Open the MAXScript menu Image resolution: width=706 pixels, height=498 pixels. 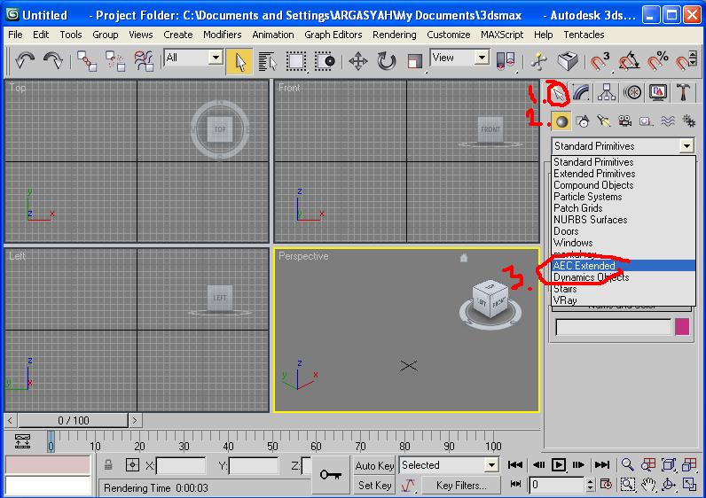[502, 35]
